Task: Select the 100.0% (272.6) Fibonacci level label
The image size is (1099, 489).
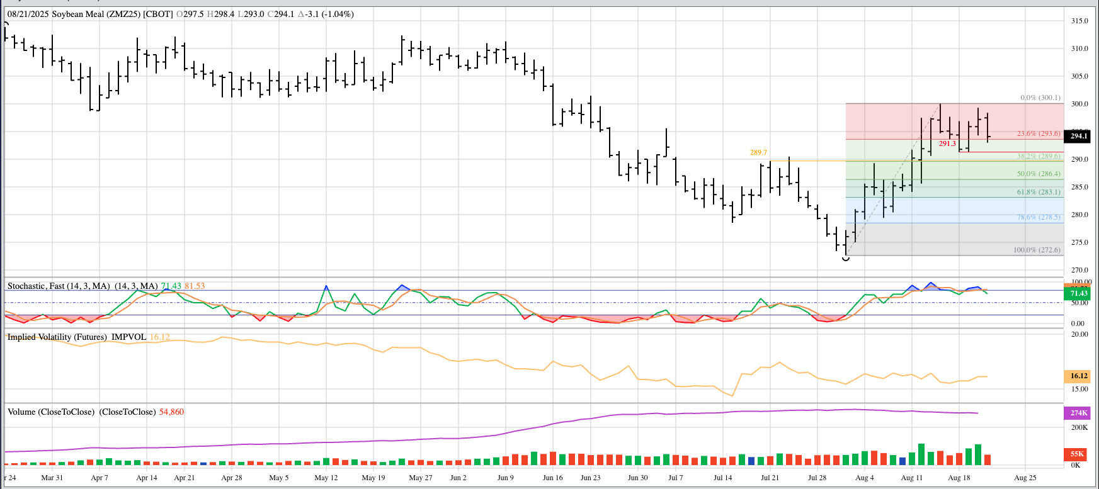Action: click(x=1037, y=250)
